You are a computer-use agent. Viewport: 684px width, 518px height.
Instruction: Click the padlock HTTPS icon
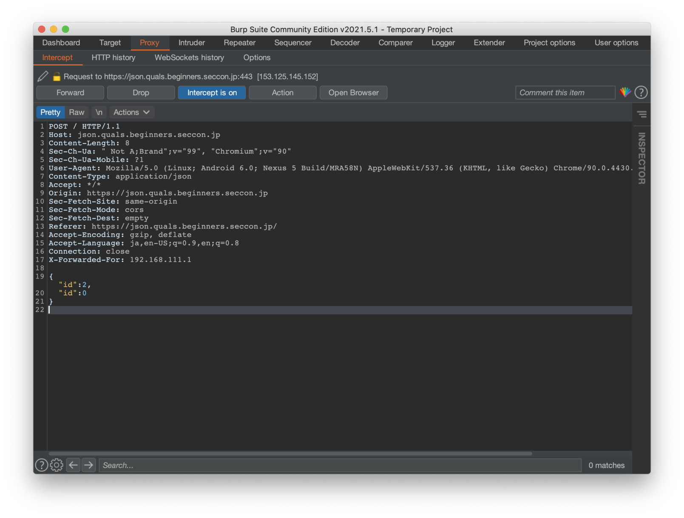57,77
